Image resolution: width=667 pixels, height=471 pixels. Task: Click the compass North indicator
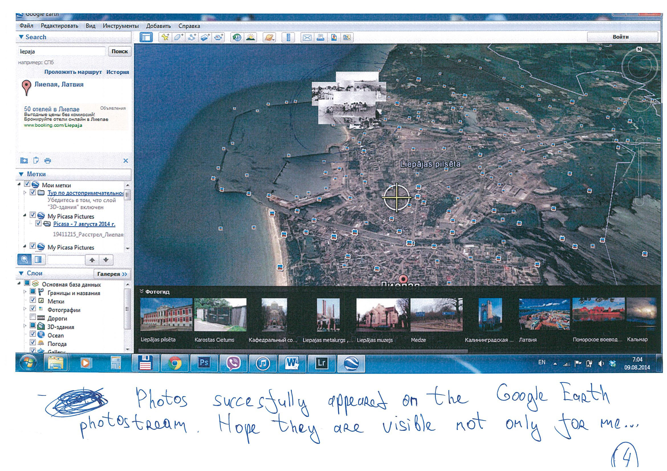point(639,49)
